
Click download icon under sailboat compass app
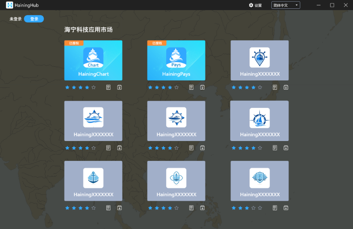pyautogui.click(x=286, y=148)
